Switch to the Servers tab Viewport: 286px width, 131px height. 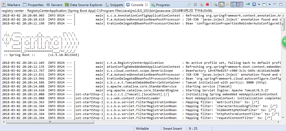pos(54,5)
